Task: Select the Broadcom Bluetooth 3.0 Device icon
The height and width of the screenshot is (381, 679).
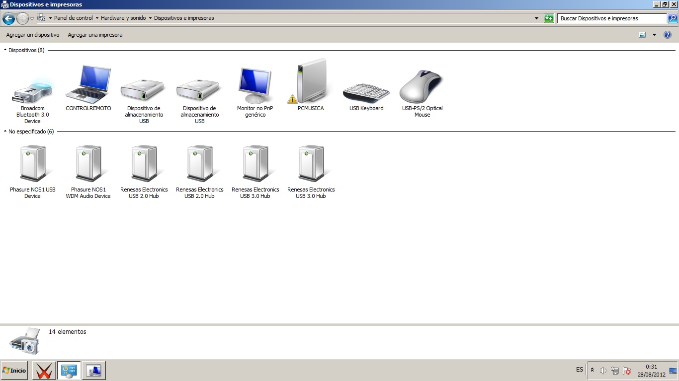Action: click(x=32, y=90)
